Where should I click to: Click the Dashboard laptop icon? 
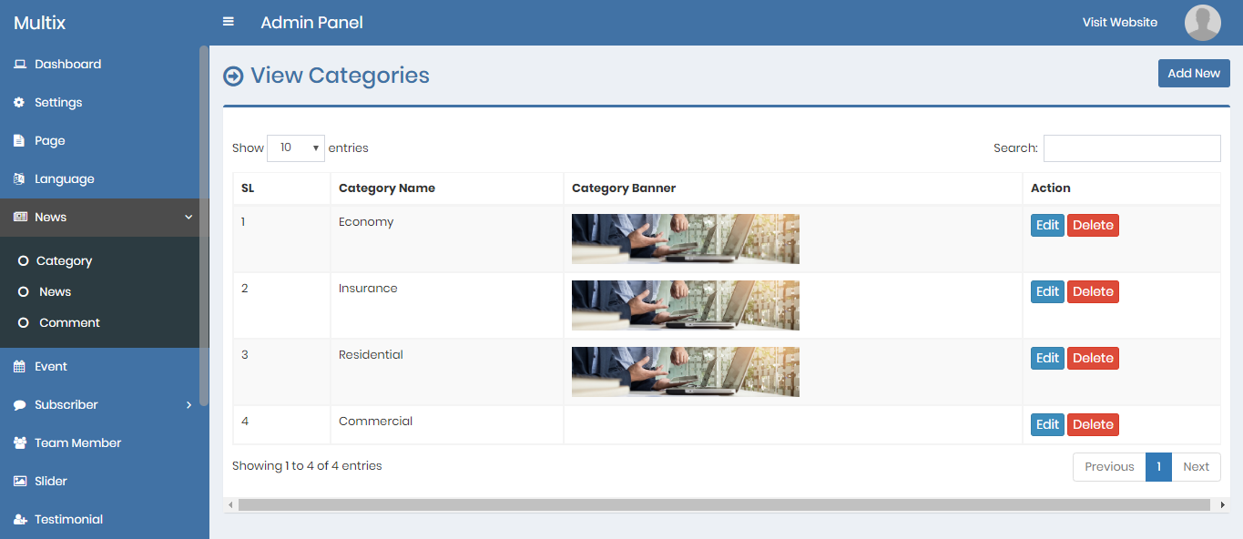(x=19, y=65)
